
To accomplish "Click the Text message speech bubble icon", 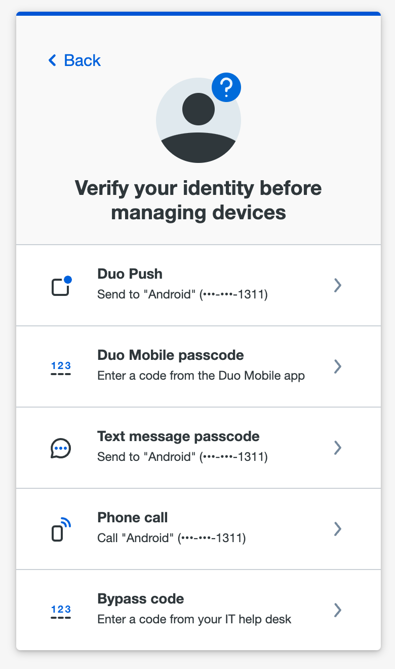I will pos(61,448).
